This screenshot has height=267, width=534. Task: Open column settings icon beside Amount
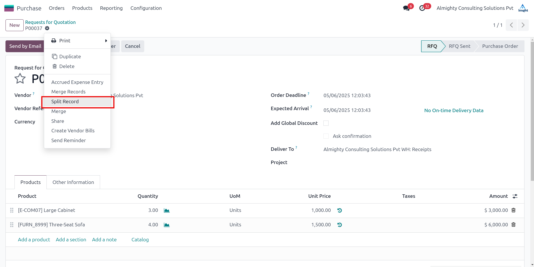[x=515, y=196]
